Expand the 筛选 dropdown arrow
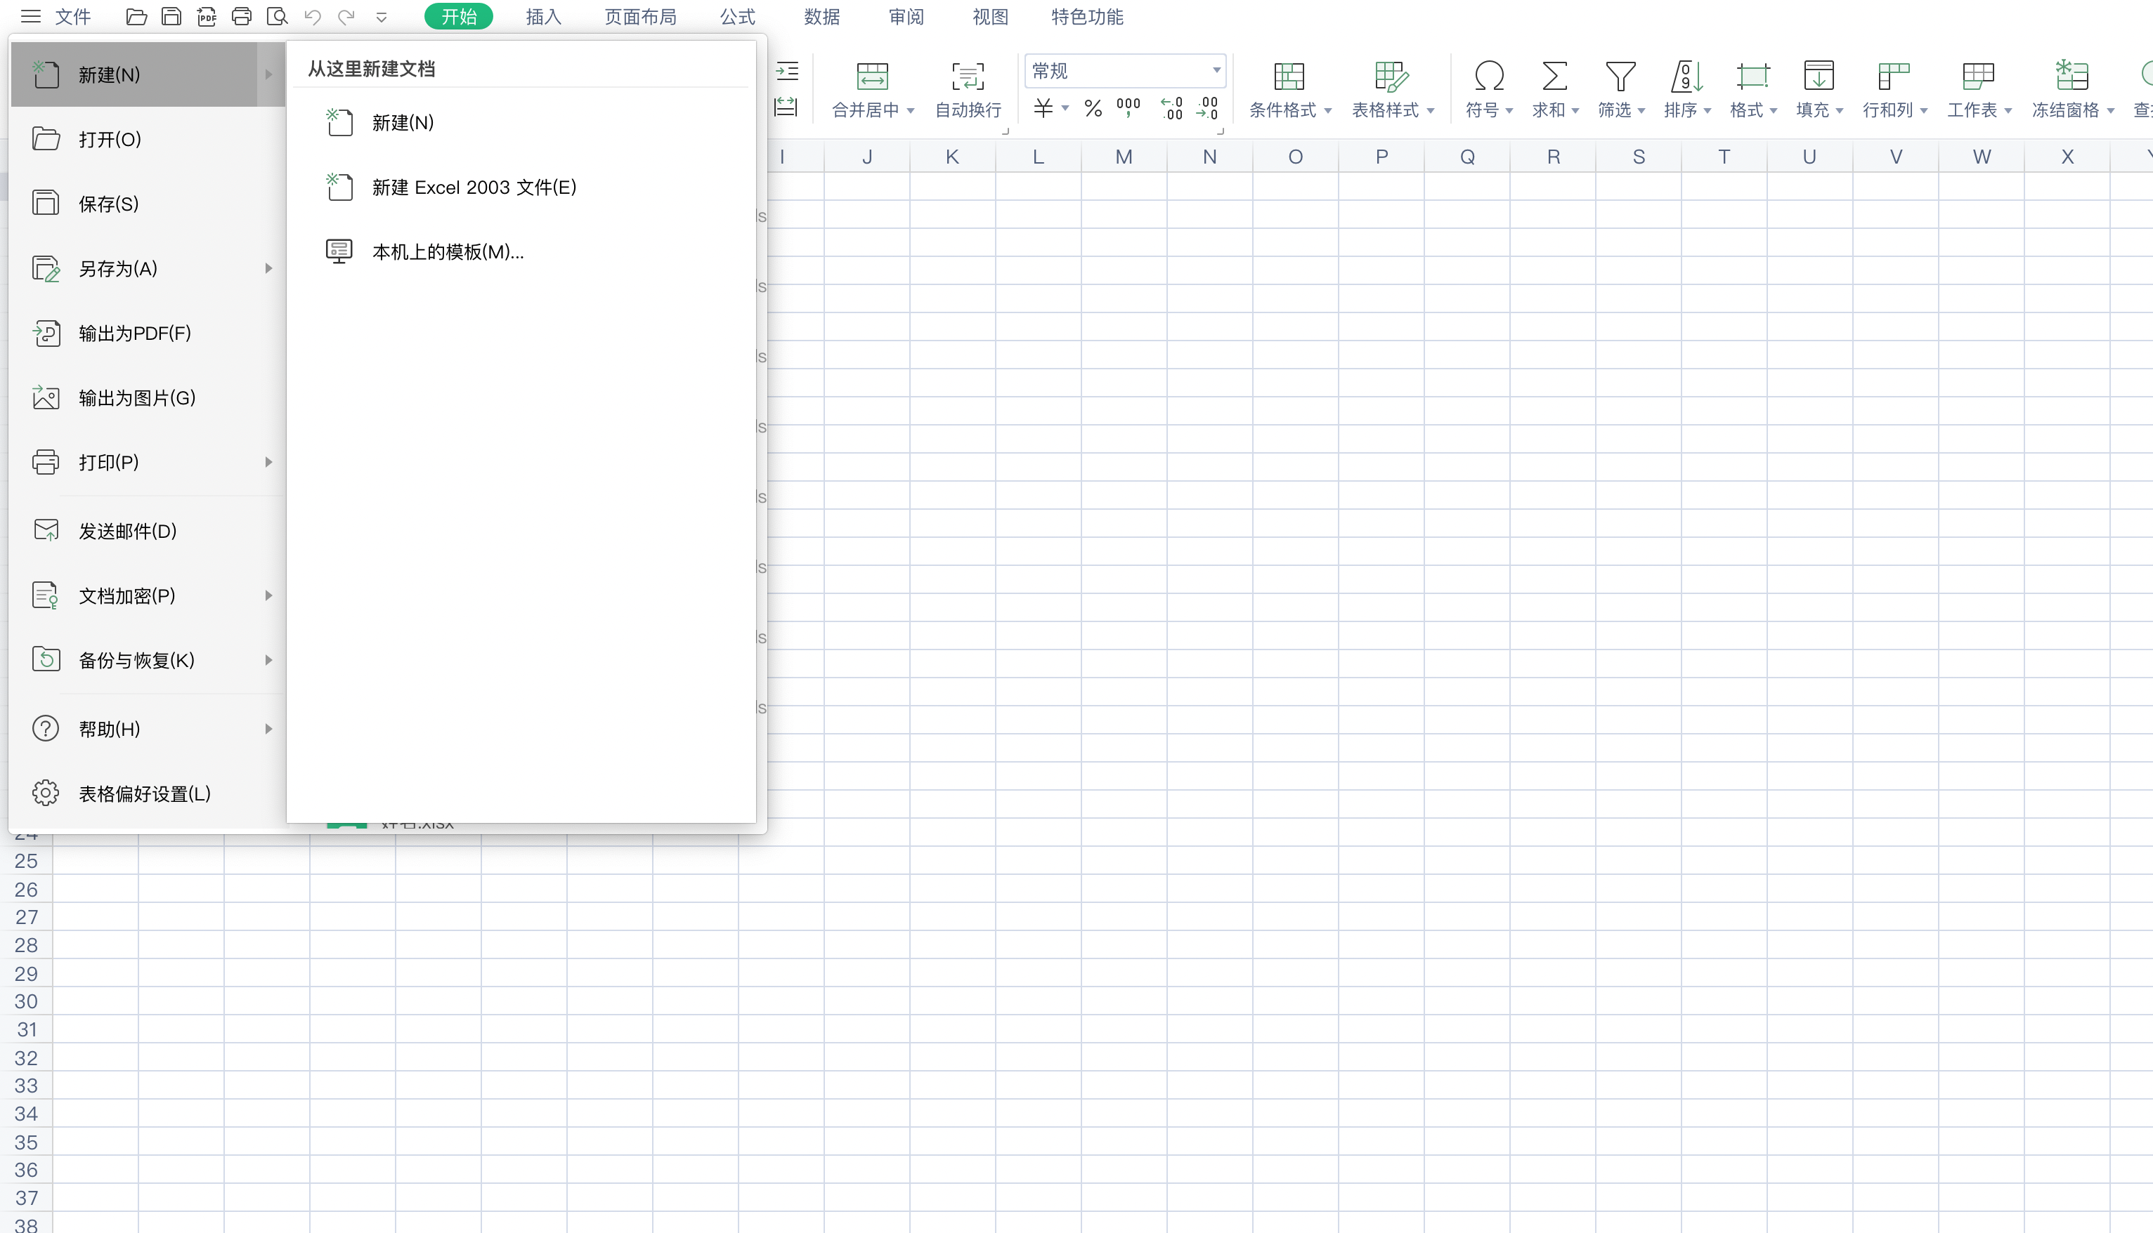 tap(1641, 111)
